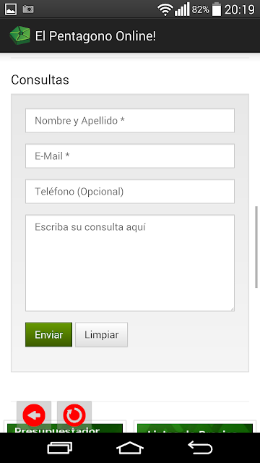Tap the El Pentagono Online! title
The height and width of the screenshot is (463, 260).
[x=95, y=36]
